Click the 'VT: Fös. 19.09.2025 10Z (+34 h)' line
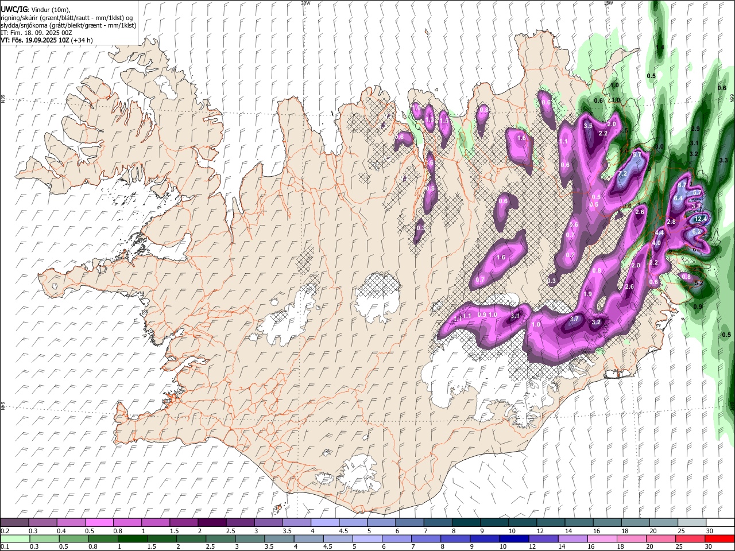 click(x=47, y=40)
